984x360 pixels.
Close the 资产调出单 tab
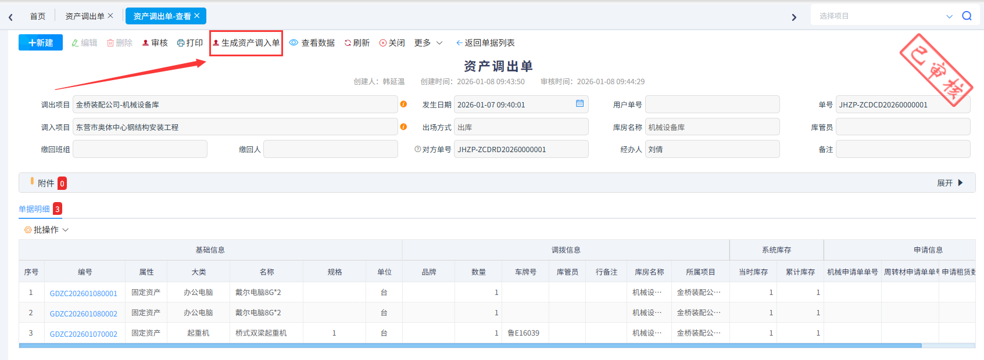tap(110, 16)
